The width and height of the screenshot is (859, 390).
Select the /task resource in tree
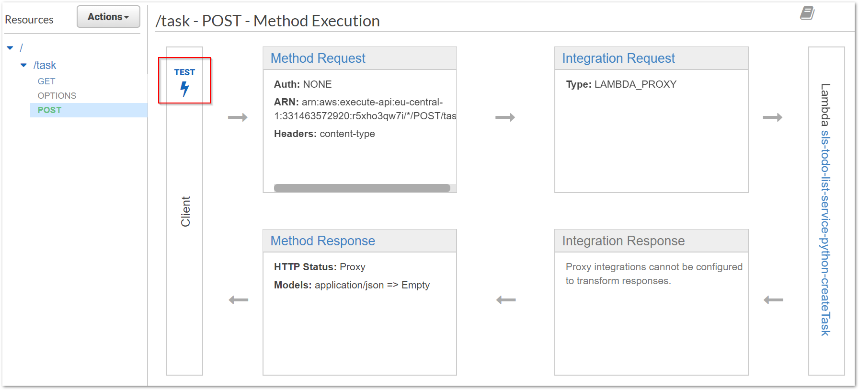tap(45, 65)
